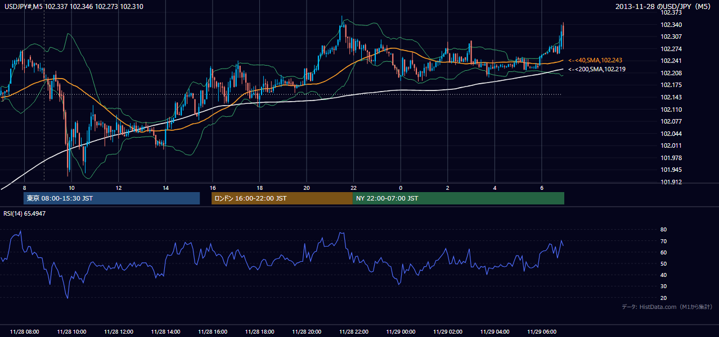Image resolution: width=719 pixels, height=337 pixels.
Task: Click the RSI 40 level label
Action: pyautogui.click(x=663, y=275)
